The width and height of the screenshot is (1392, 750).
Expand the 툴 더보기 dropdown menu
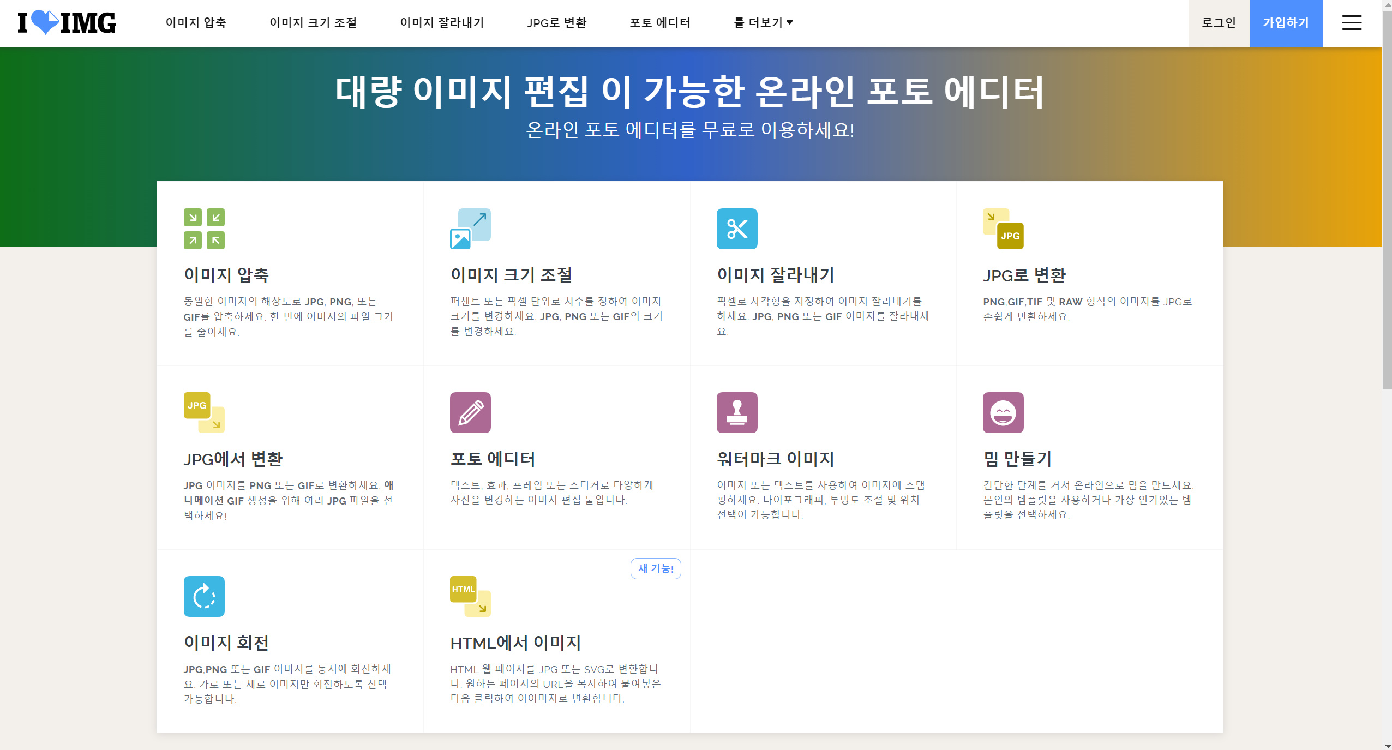pyautogui.click(x=763, y=23)
